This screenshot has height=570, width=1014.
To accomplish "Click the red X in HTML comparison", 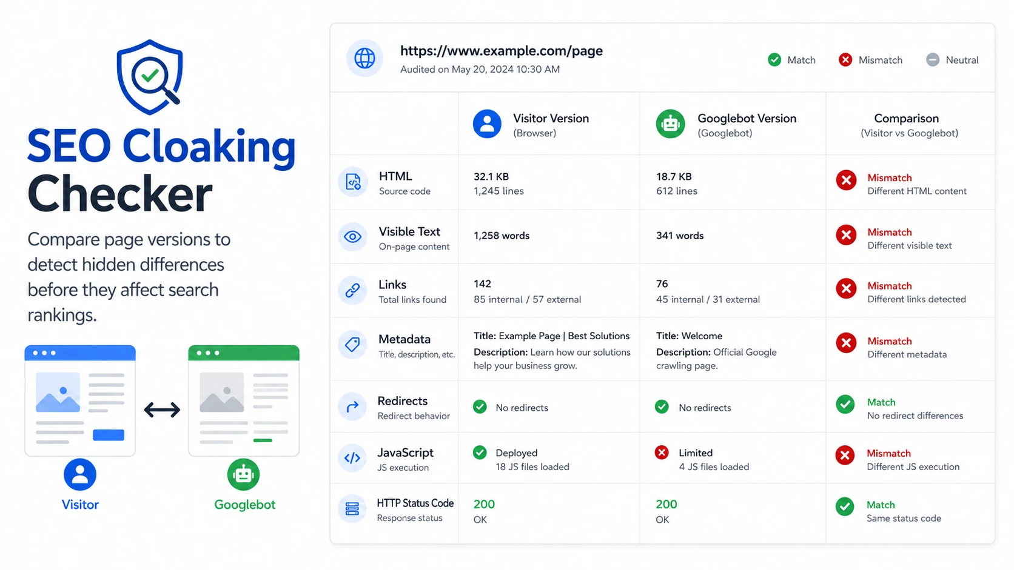I will 846,180.
